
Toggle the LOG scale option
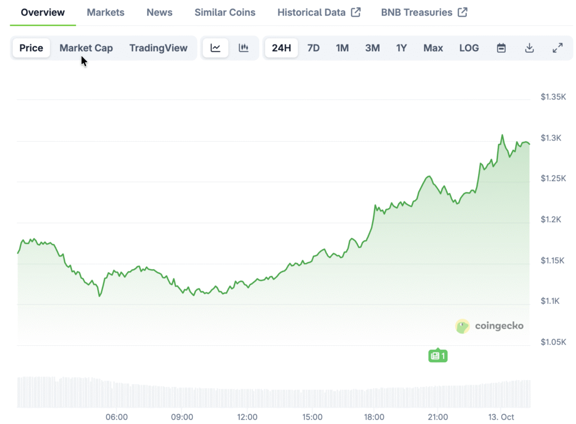[x=469, y=48]
